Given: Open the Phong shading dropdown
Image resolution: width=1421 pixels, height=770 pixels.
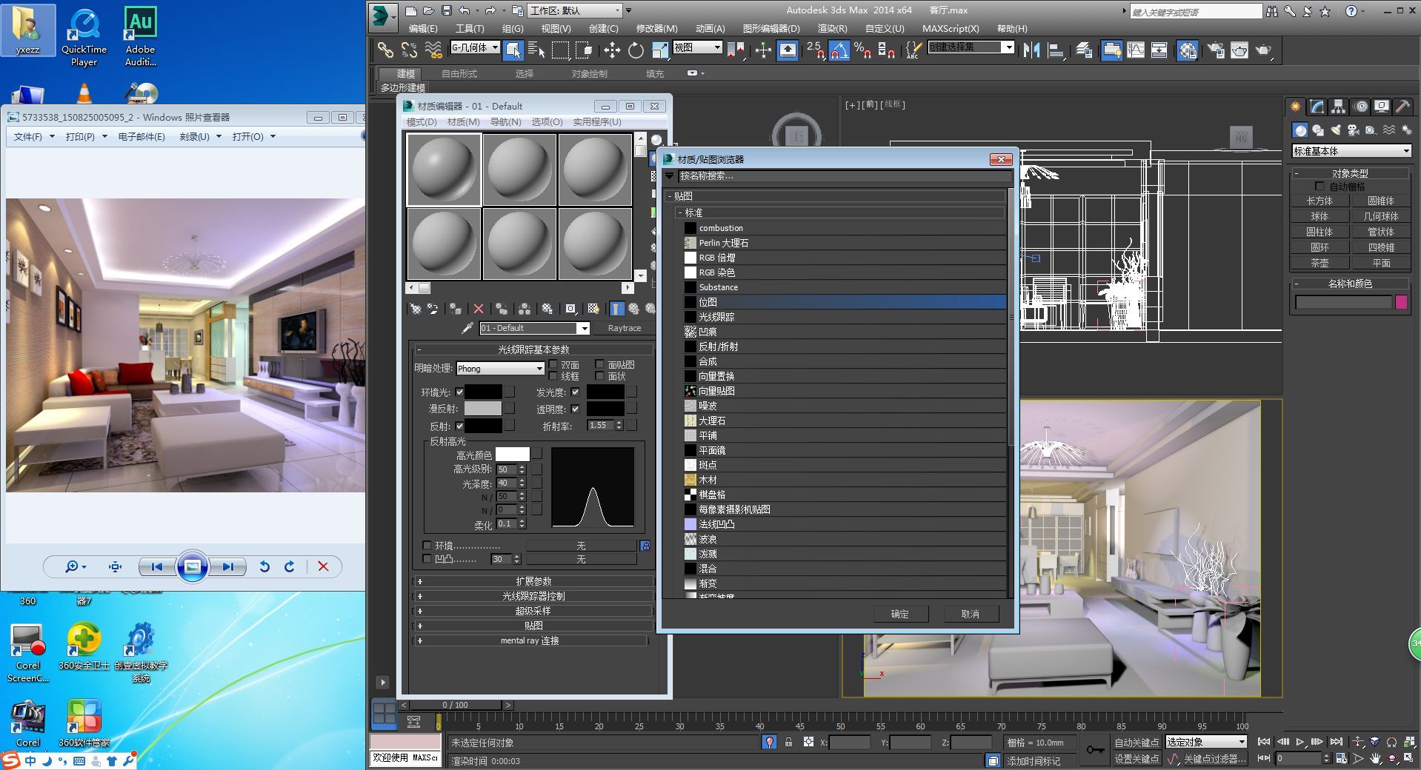Looking at the screenshot, I should [x=501, y=368].
